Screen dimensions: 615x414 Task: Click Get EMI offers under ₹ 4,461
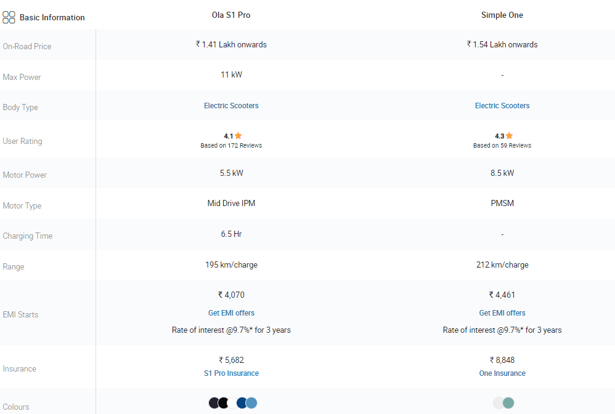[502, 312]
